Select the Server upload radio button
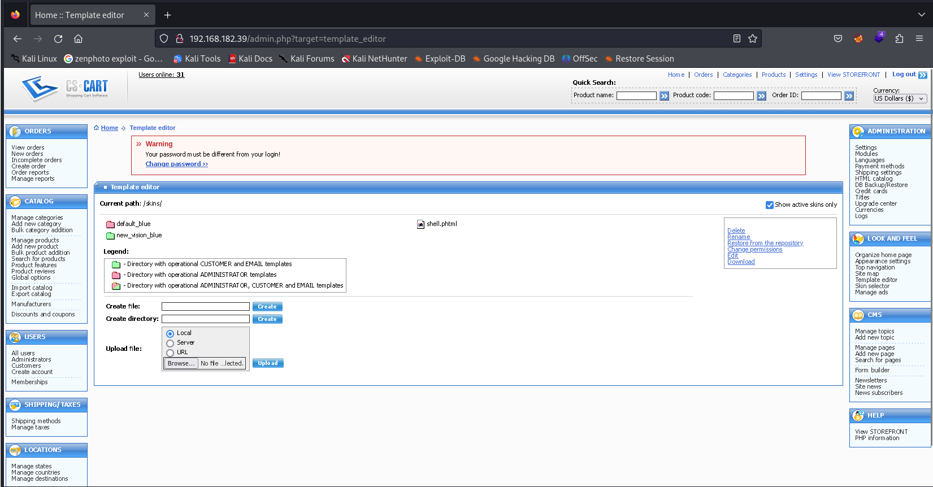 [x=170, y=343]
